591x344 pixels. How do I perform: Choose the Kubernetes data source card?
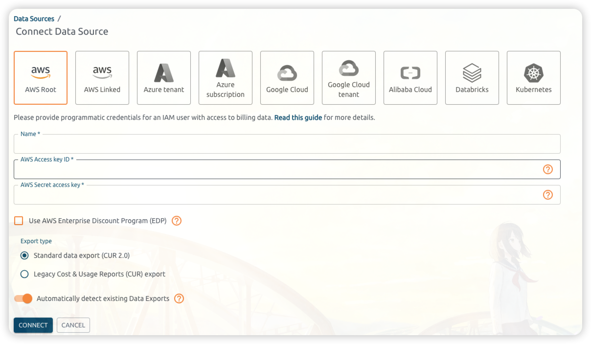click(534, 78)
